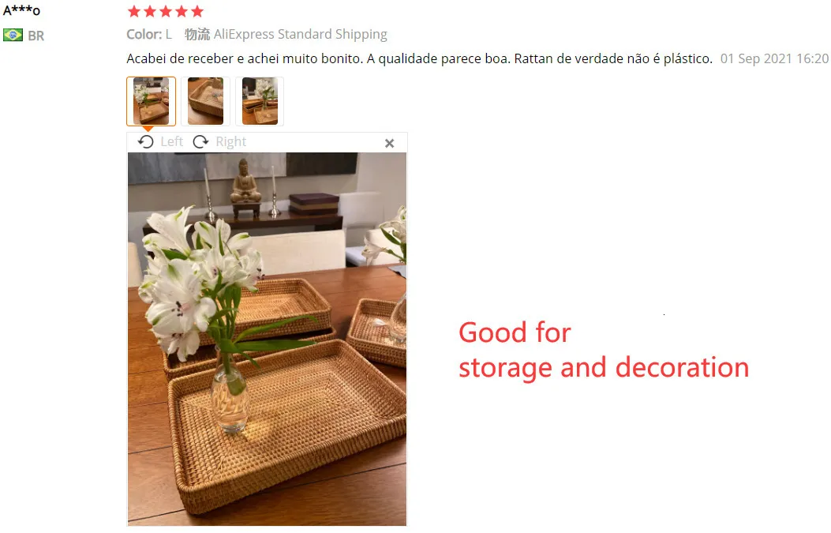831x533 pixels.
Task: Select the first review photo thumbnail
Action: pyautogui.click(x=151, y=101)
